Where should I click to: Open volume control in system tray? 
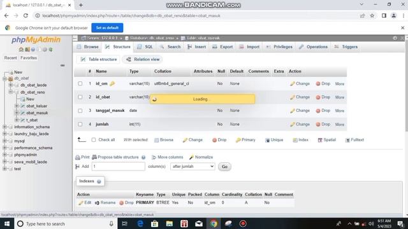(371, 223)
